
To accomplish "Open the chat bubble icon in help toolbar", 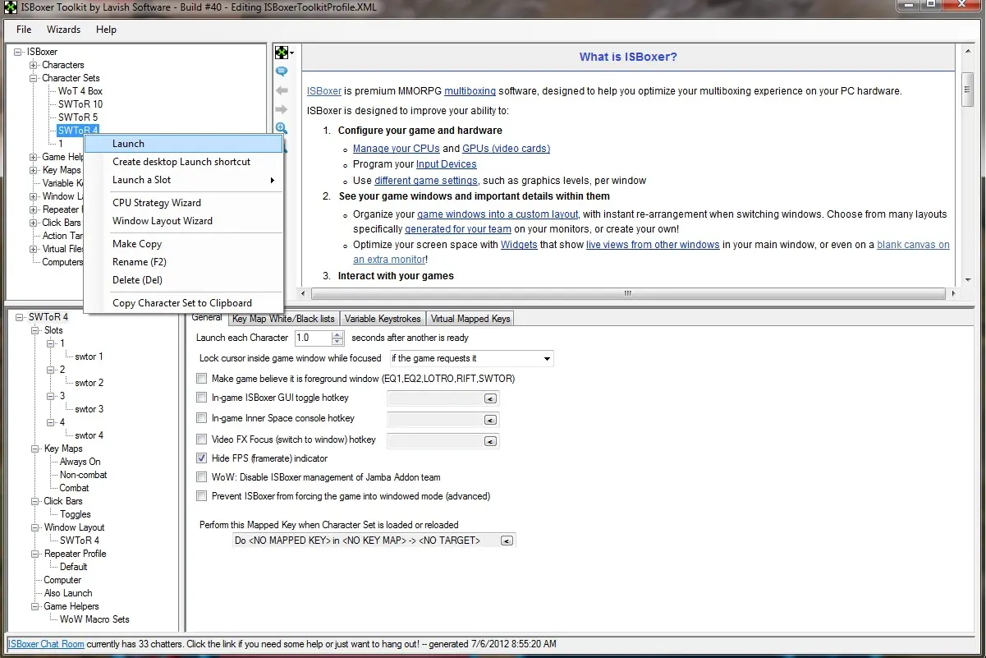I will point(282,71).
